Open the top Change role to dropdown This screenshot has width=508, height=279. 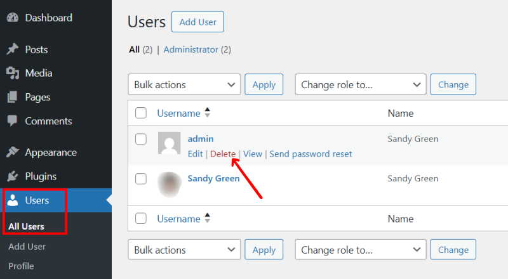[361, 84]
